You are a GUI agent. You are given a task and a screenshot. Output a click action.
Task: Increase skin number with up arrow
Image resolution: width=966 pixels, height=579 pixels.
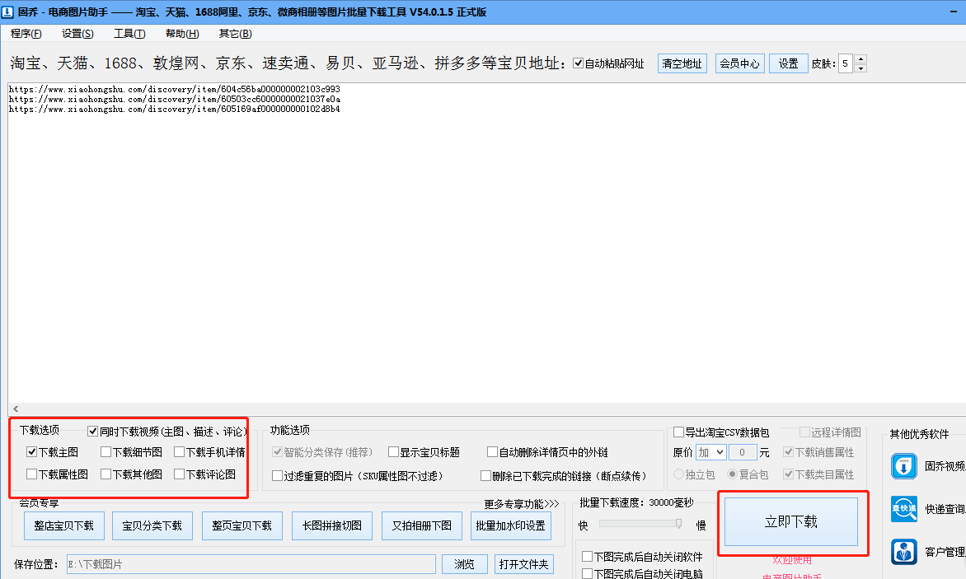click(x=861, y=59)
